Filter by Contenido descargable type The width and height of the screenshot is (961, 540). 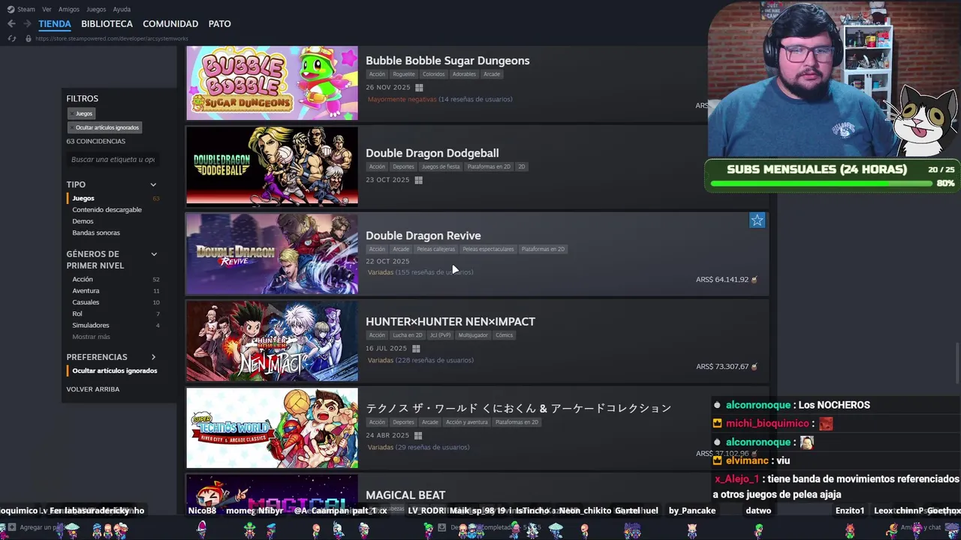click(x=107, y=210)
